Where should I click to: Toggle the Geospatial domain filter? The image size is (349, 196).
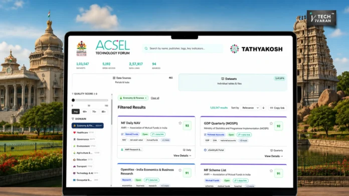click(x=86, y=180)
